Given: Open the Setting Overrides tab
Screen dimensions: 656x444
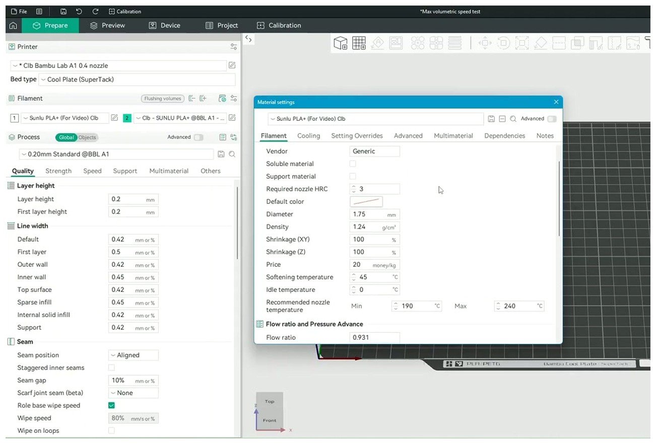Looking at the screenshot, I should point(357,136).
